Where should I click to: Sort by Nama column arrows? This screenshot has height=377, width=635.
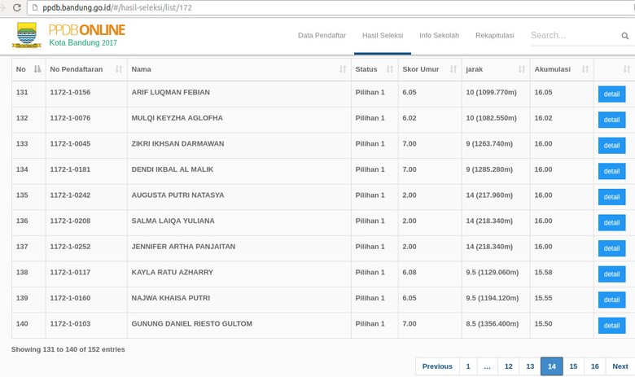pyautogui.click(x=343, y=69)
